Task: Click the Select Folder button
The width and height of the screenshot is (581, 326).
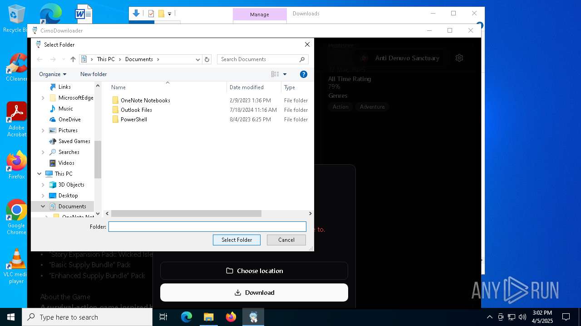Action: (x=236, y=240)
